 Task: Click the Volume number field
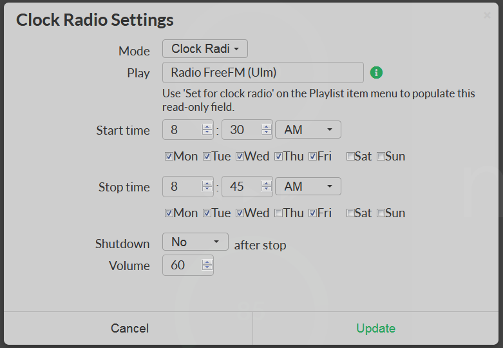coord(182,266)
